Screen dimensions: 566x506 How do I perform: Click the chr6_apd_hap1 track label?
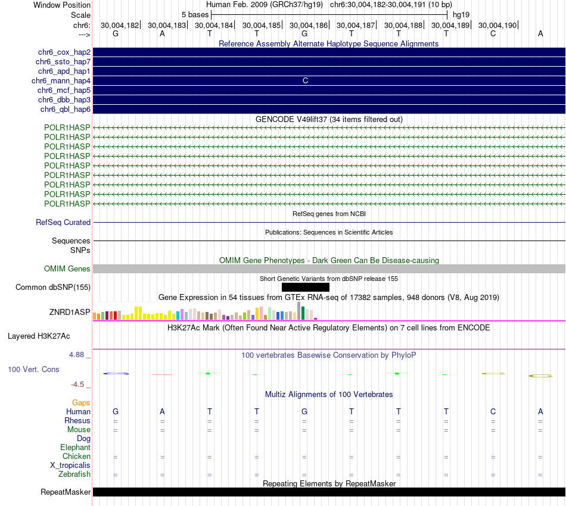[x=64, y=71]
